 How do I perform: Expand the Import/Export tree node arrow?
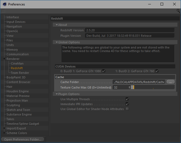[4, 128]
